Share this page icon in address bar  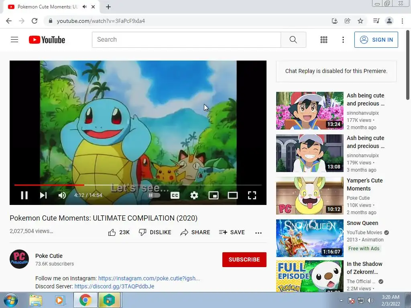click(x=347, y=21)
